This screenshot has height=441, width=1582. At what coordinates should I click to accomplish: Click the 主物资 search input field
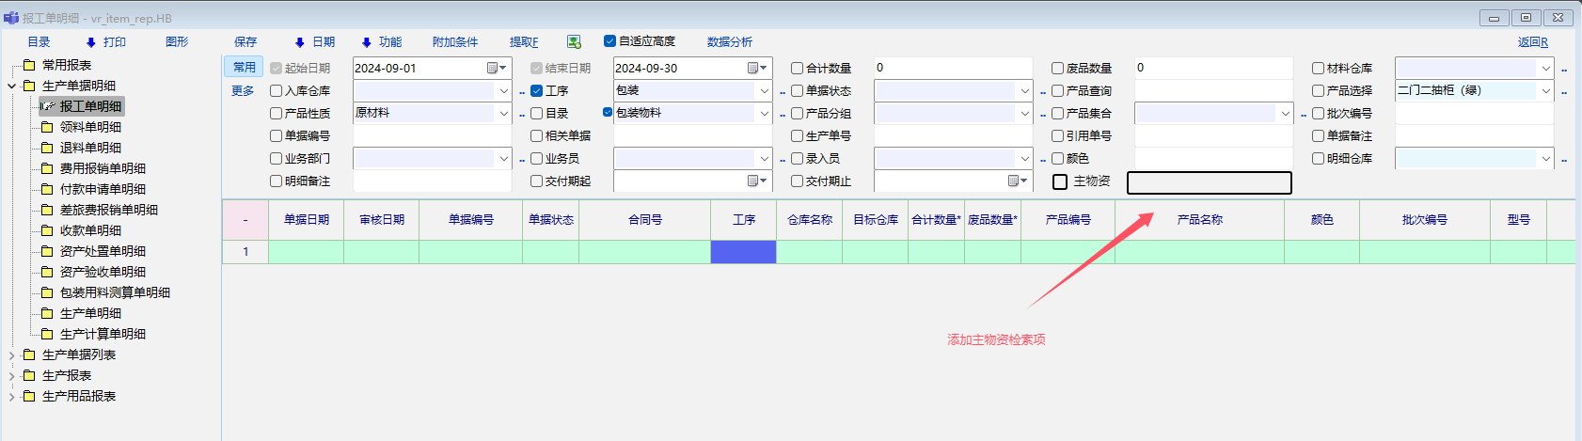[x=1209, y=182]
